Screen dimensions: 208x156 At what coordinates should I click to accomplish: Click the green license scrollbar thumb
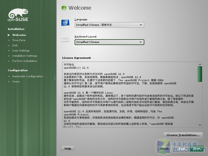coord(200,74)
